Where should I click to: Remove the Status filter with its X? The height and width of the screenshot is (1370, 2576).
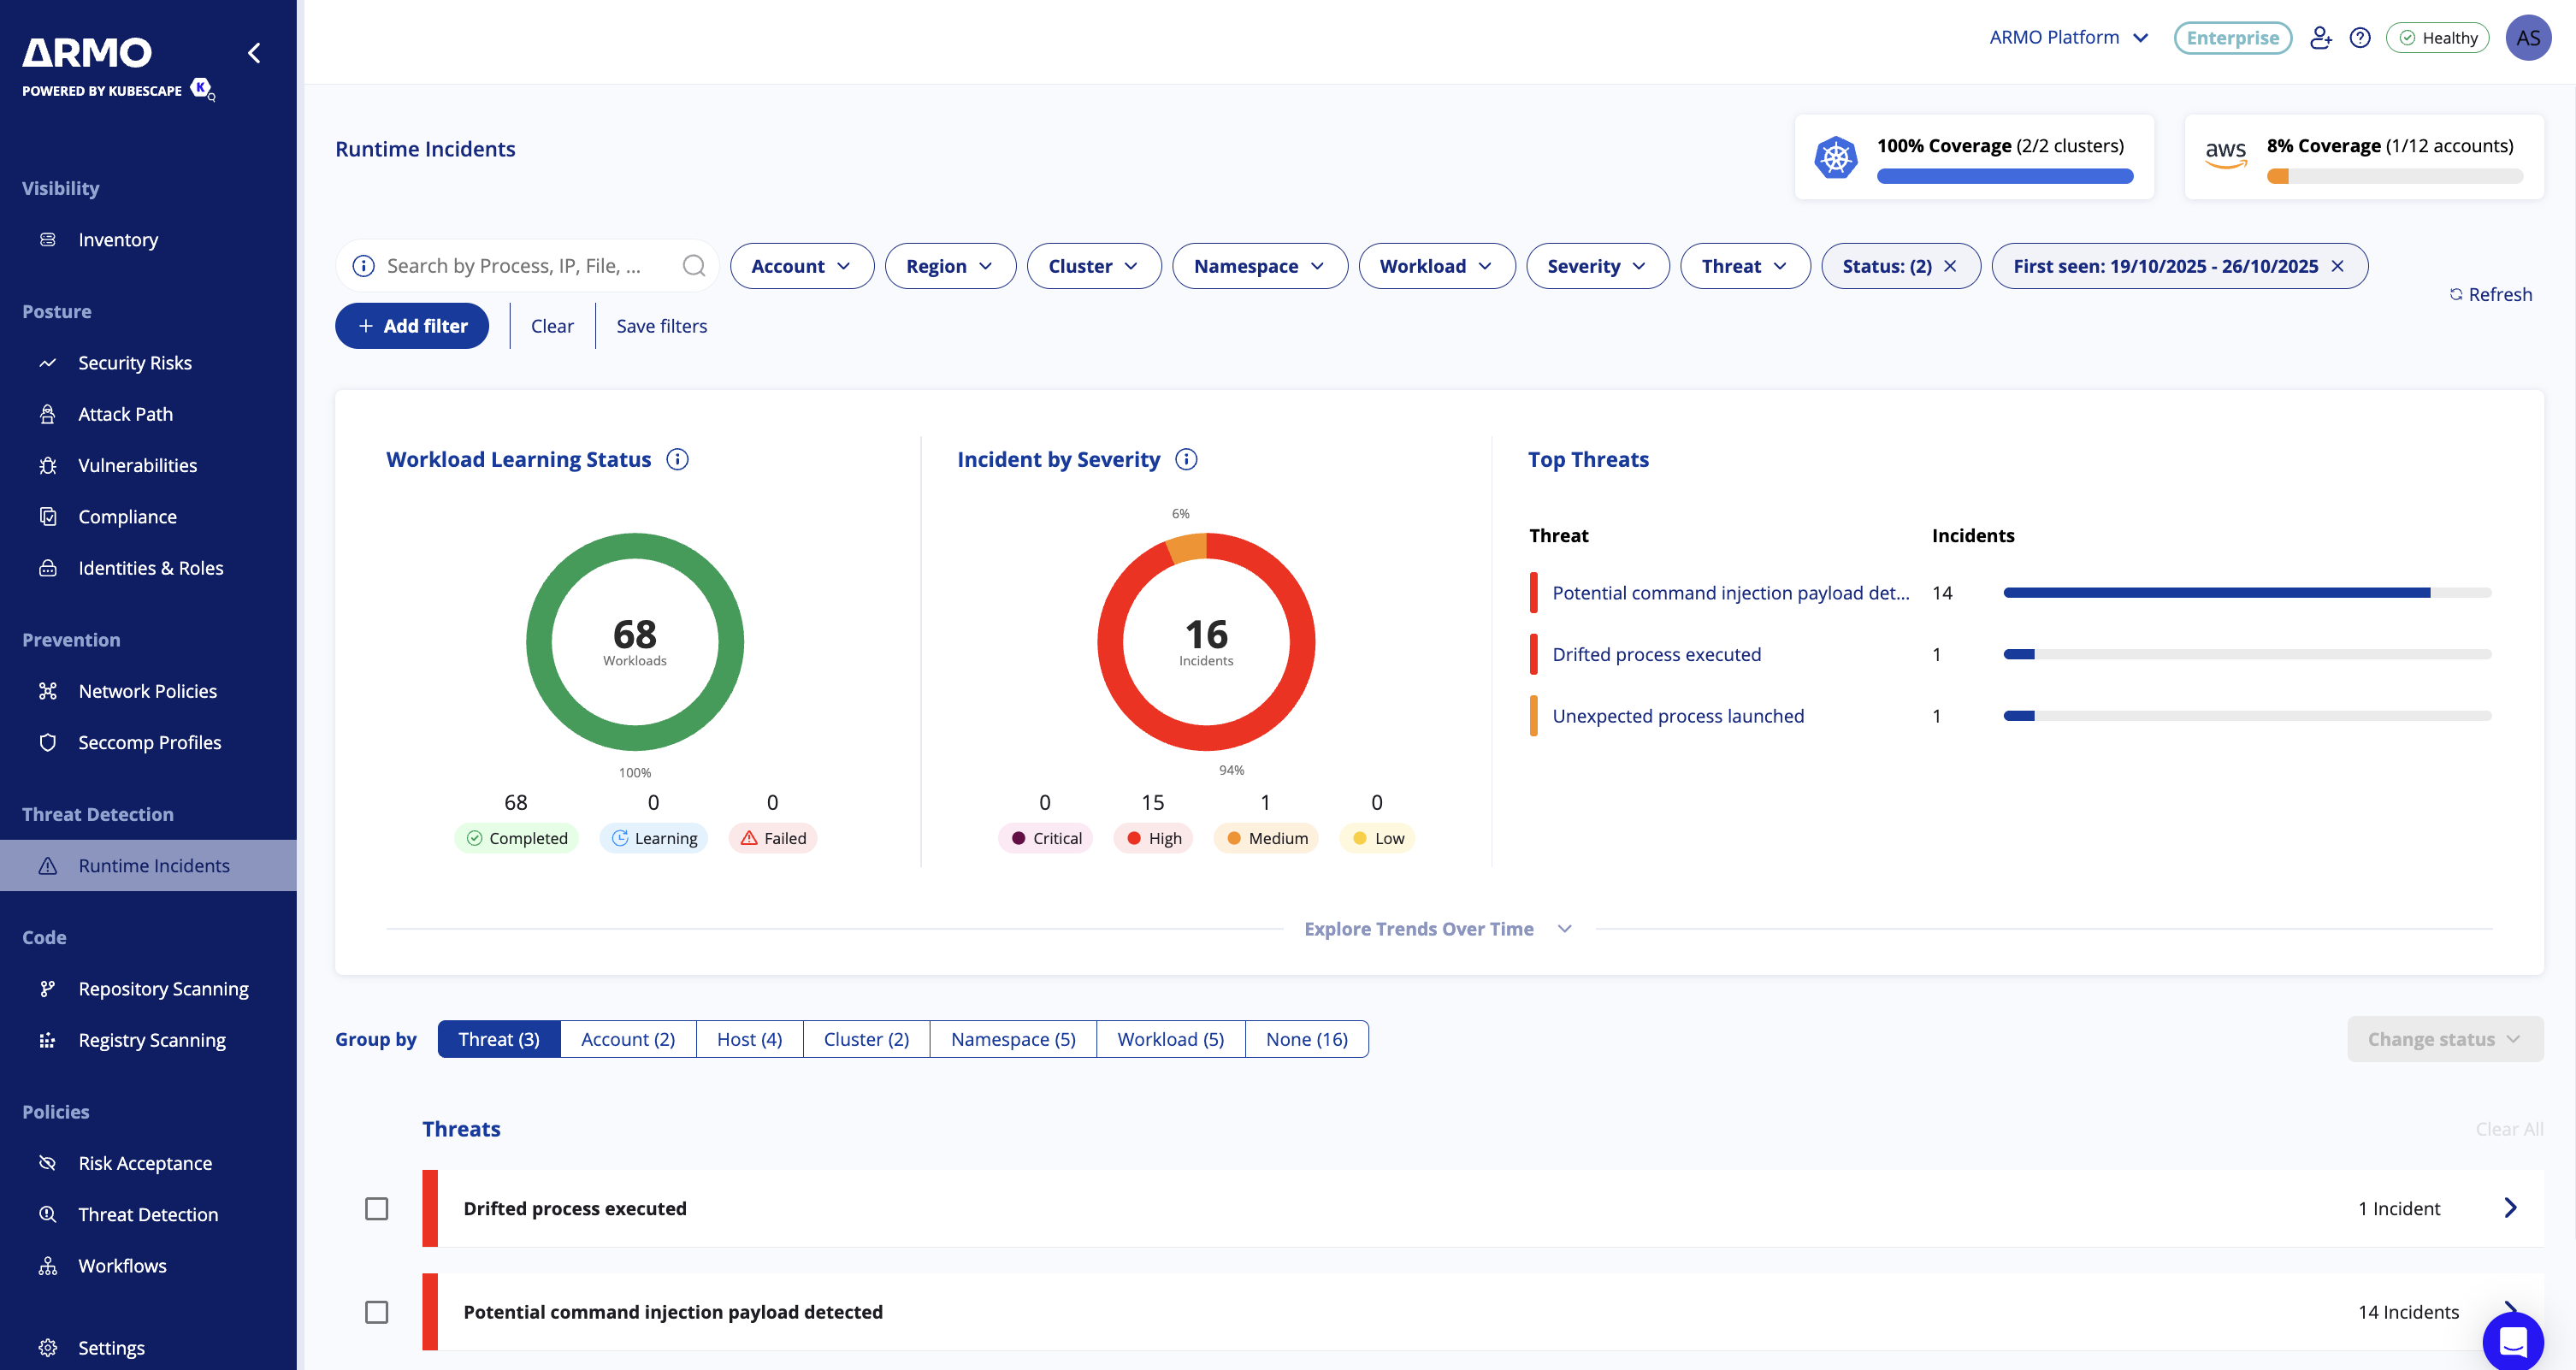point(1950,266)
